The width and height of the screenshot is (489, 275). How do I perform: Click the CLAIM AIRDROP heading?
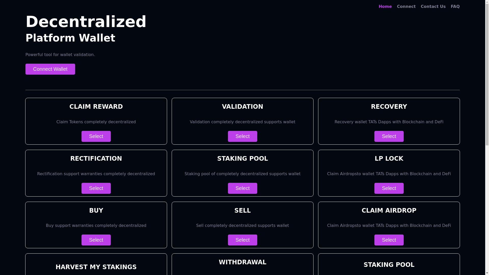click(x=389, y=210)
